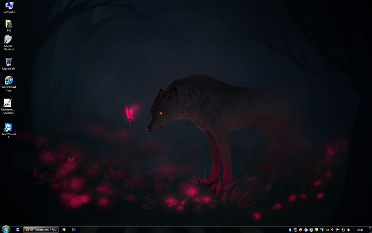
Task: Open the speaker volume tray icon
Action: 348,230
